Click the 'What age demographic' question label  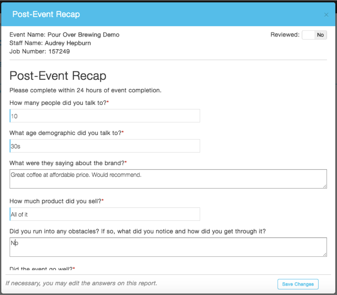(65, 133)
